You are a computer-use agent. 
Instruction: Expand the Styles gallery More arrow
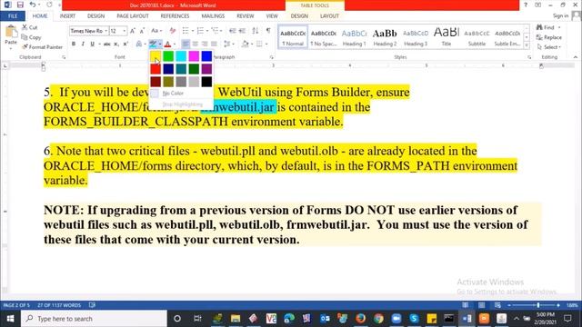(527, 45)
